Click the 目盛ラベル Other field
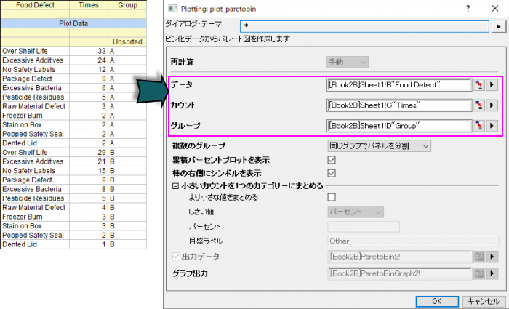This screenshot has width=509, height=309. pyautogui.click(x=413, y=241)
